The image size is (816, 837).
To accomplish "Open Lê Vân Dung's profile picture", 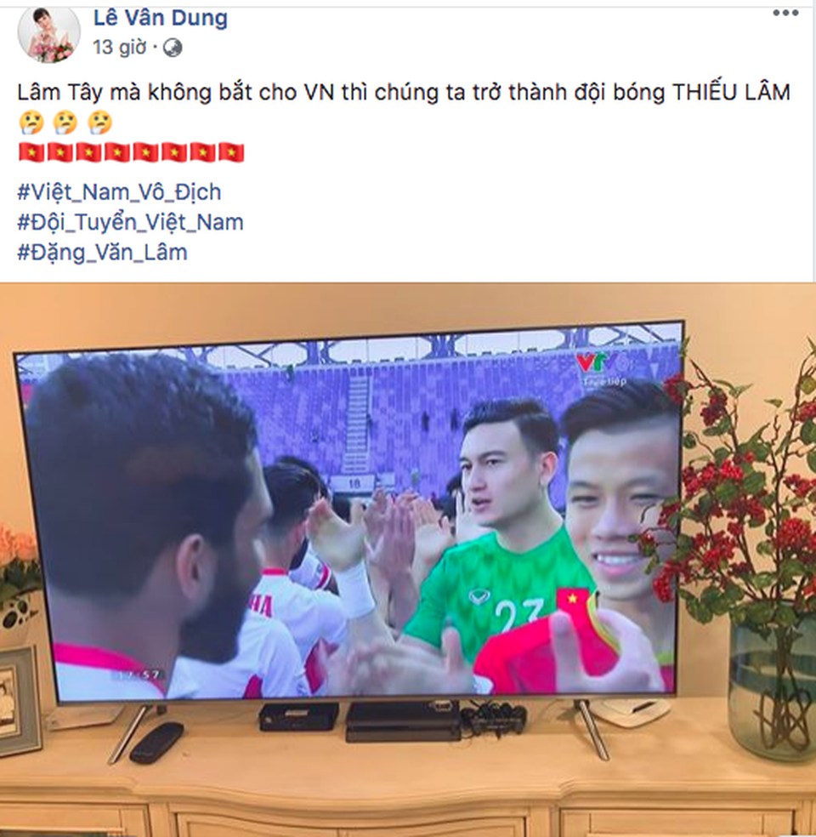I will [x=49, y=35].
